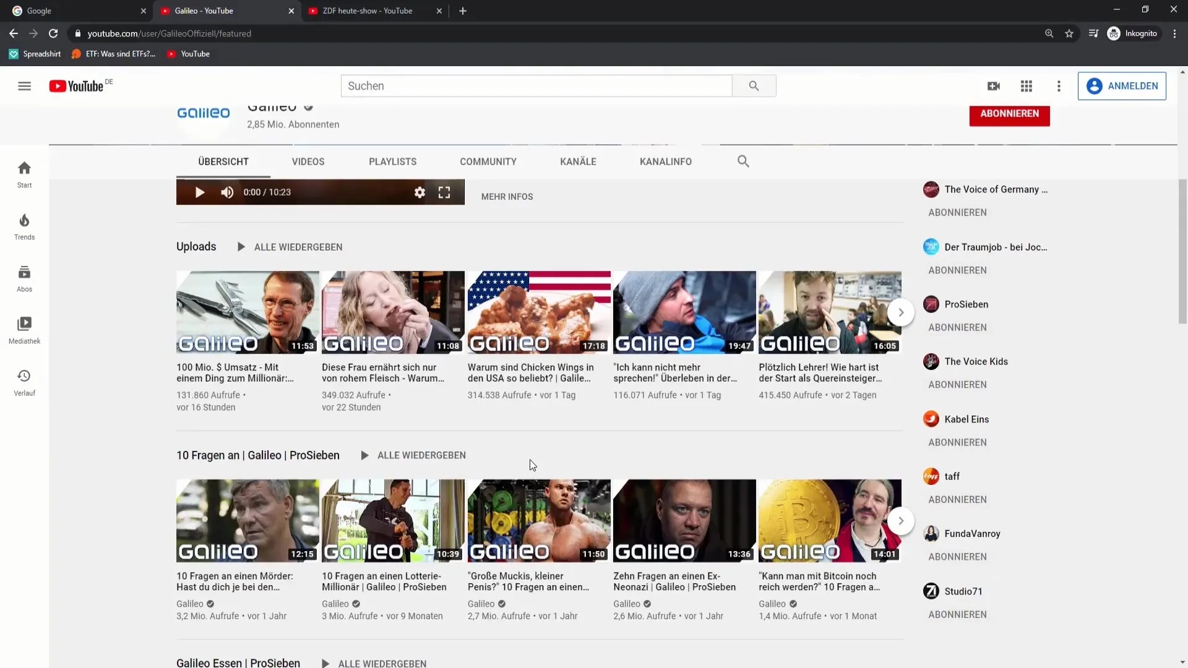Toggle fullscreen on the featured video
1188x668 pixels.
pyautogui.click(x=444, y=192)
